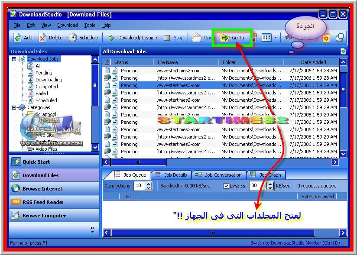Click Switch to DownloadStudio Monitor in status bar

(x=295, y=243)
